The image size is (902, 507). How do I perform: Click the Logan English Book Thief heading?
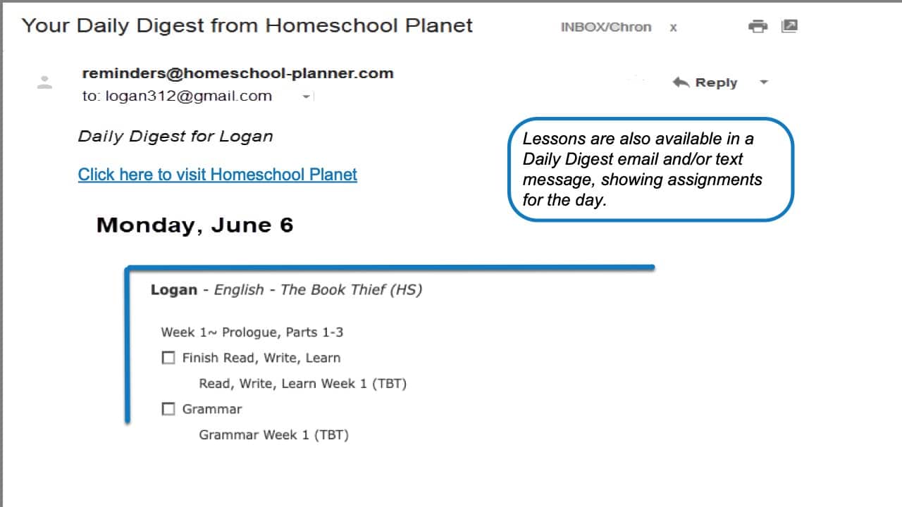click(286, 290)
